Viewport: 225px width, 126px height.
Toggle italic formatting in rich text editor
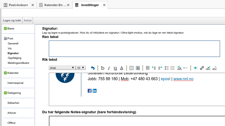click(109, 68)
